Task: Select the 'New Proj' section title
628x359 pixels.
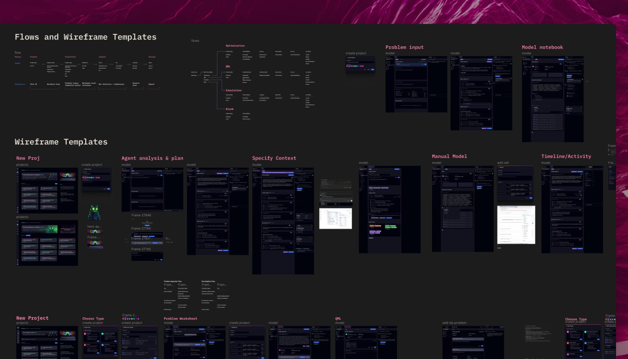Action: click(x=28, y=158)
